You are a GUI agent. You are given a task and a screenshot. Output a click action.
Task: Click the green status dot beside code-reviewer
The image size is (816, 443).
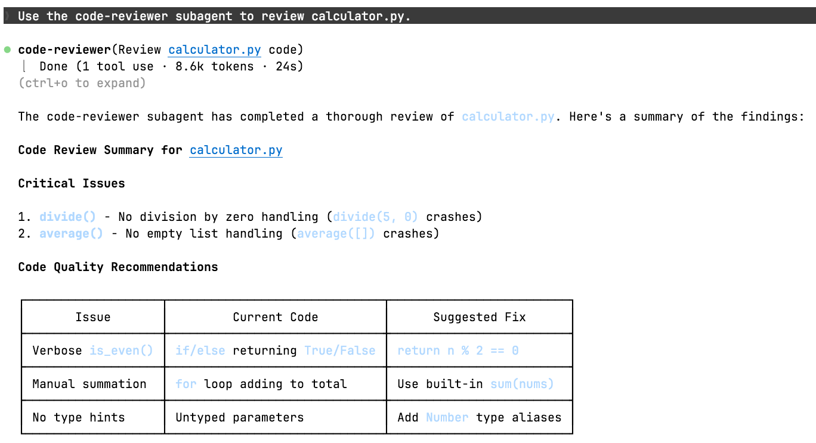pos(7,49)
